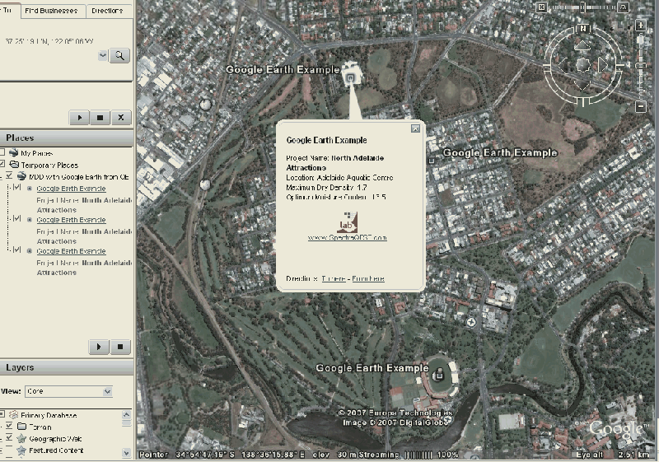Select the Featured Content layer label

(x=56, y=450)
